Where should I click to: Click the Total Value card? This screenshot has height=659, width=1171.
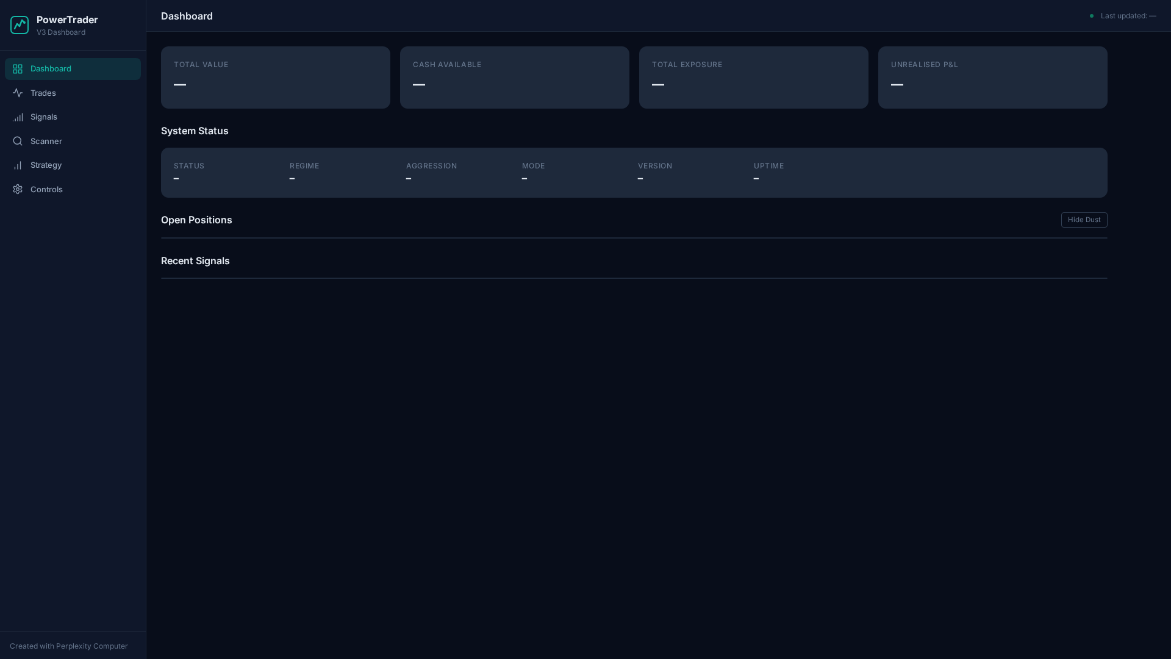275,77
